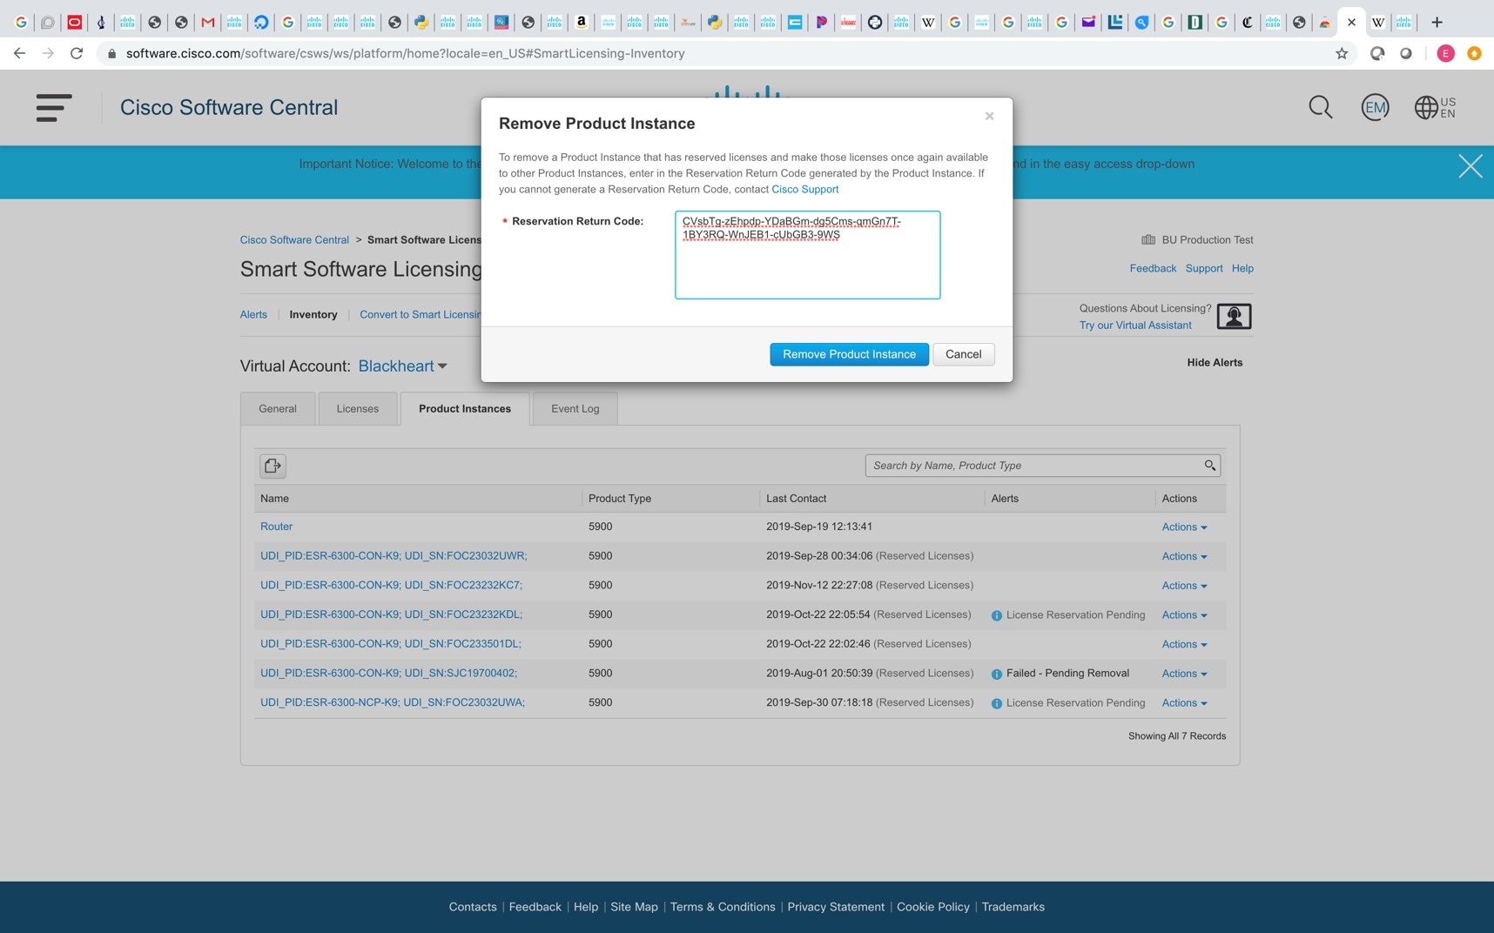Click the info icon on the FOC23232KDL row alert

coord(996,615)
